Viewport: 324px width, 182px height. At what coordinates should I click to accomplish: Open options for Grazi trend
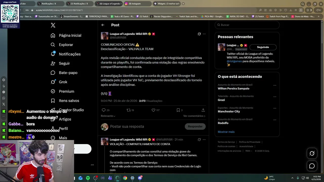click(275, 97)
